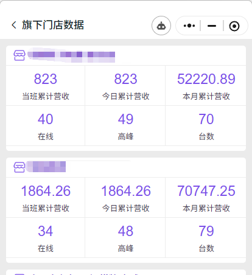
Task: Click the 高峰 label under 48
Action: click(126, 248)
